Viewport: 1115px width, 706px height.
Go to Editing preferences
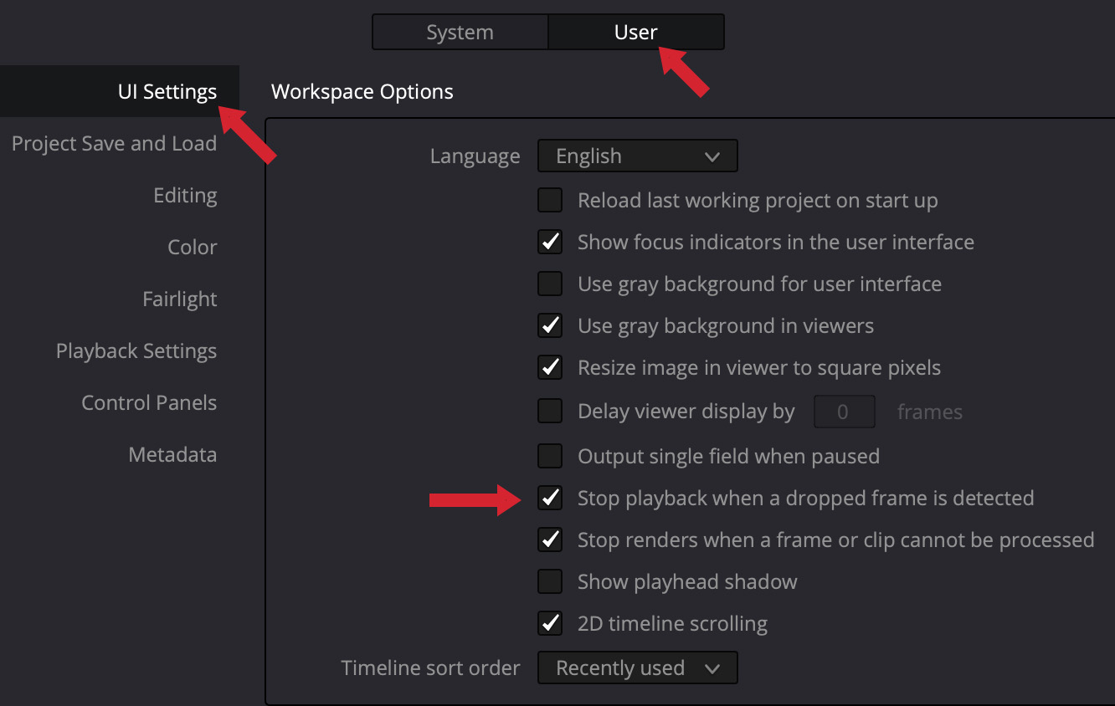(185, 196)
